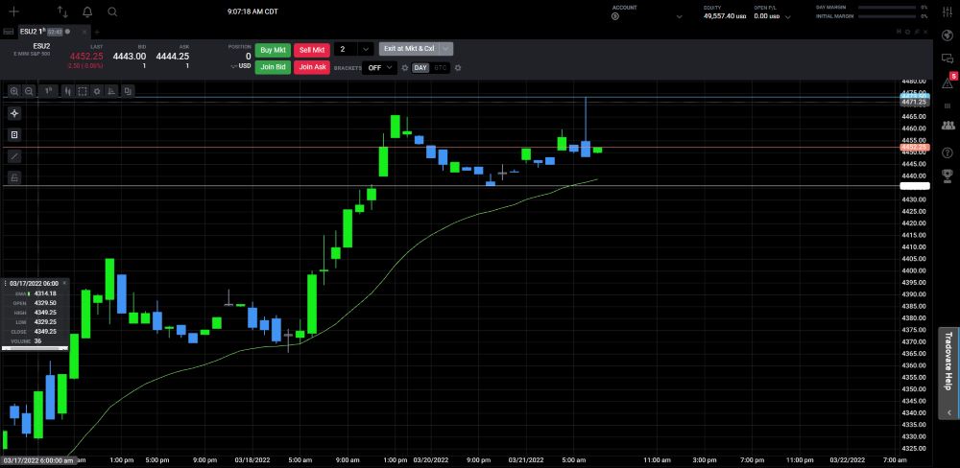Select DAY time in force
The image size is (960, 468).
[x=420, y=68]
